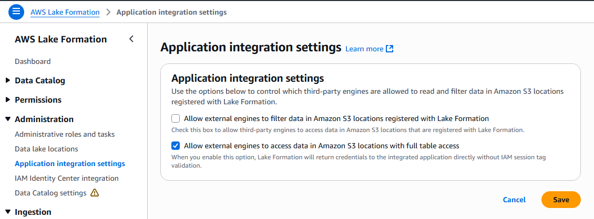594x219 pixels.
Task: Expand the Permissions section
Action: tap(7, 100)
